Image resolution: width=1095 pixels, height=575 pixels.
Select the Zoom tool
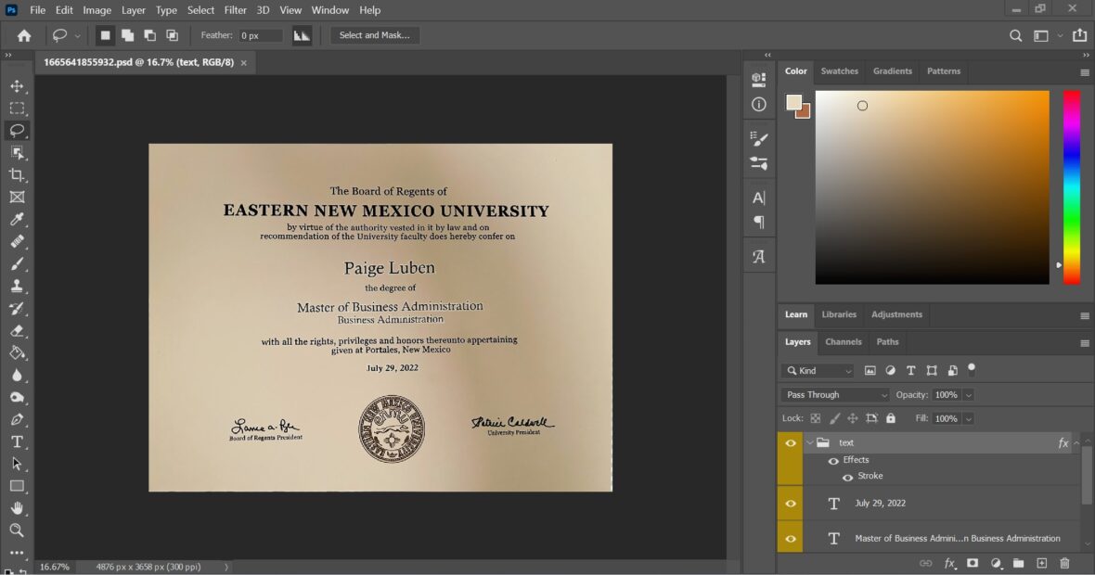click(17, 530)
